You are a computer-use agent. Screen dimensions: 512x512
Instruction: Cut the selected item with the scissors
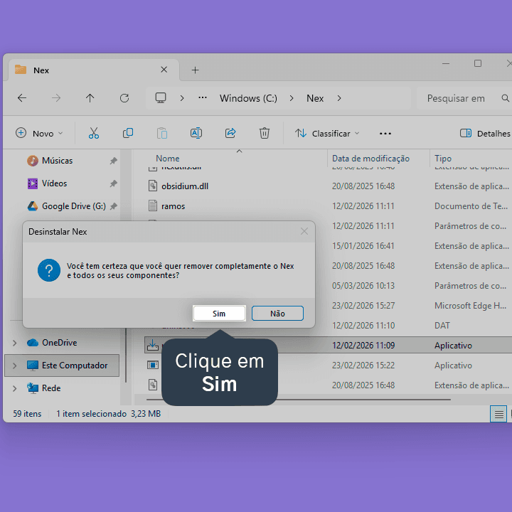click(x=94, y=133)
